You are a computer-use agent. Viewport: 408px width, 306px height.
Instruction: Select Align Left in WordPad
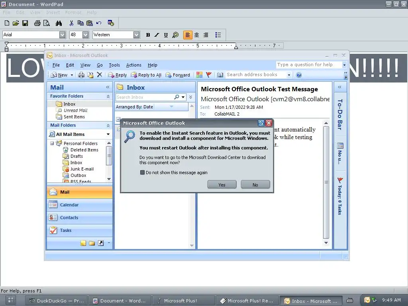click(188, 35)
